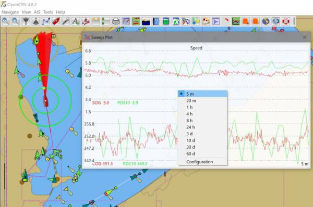Click the zoom in magnifier icon
The image size is (313, 207).
(x=6, y=21)
